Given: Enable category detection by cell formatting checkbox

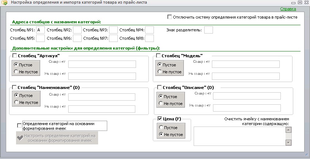Looking at the screenshot, I should pyautogui.click(x=19, y=125).
